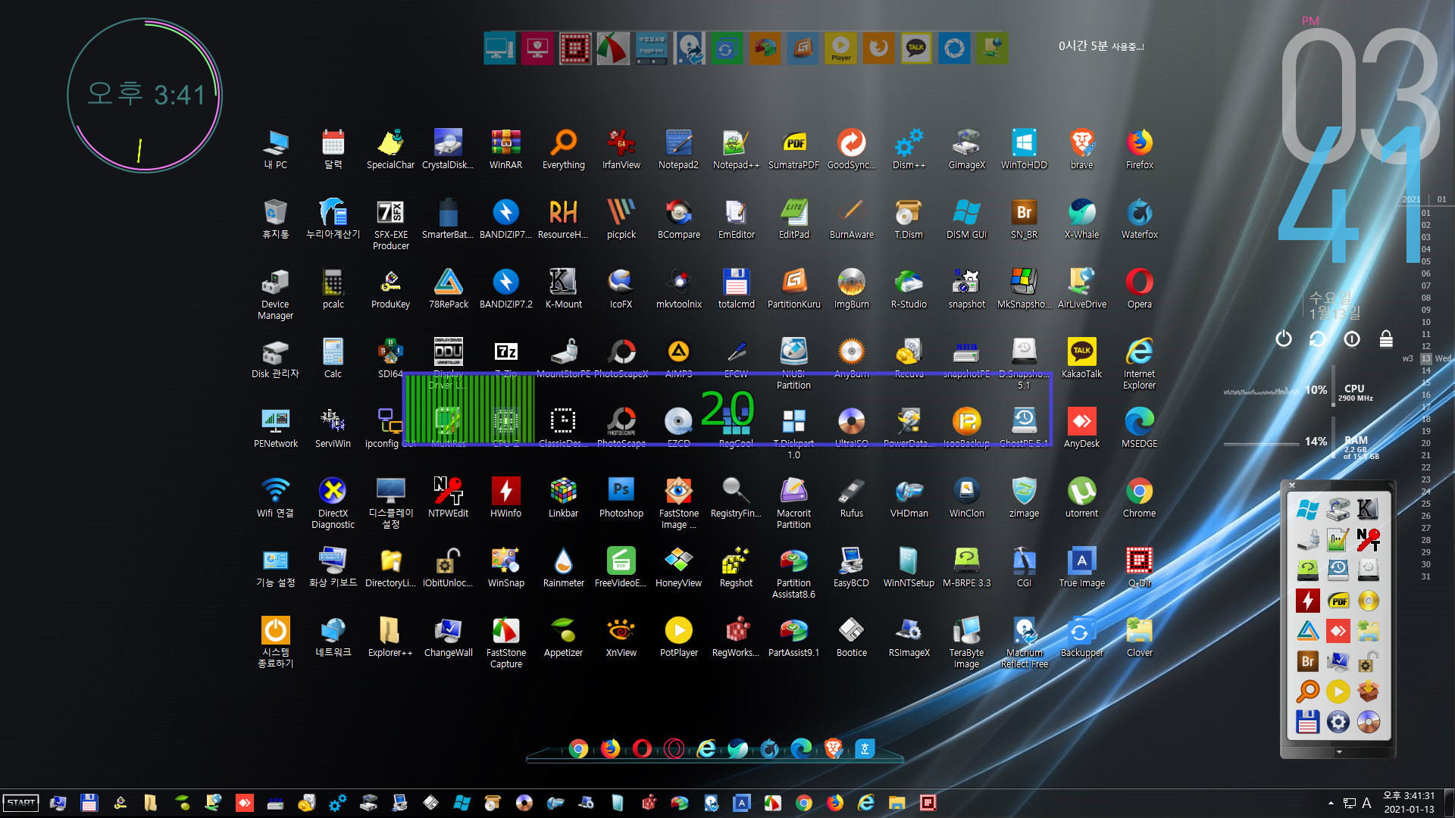Open IrfanView desktop icon

click(x=621, y=148)
